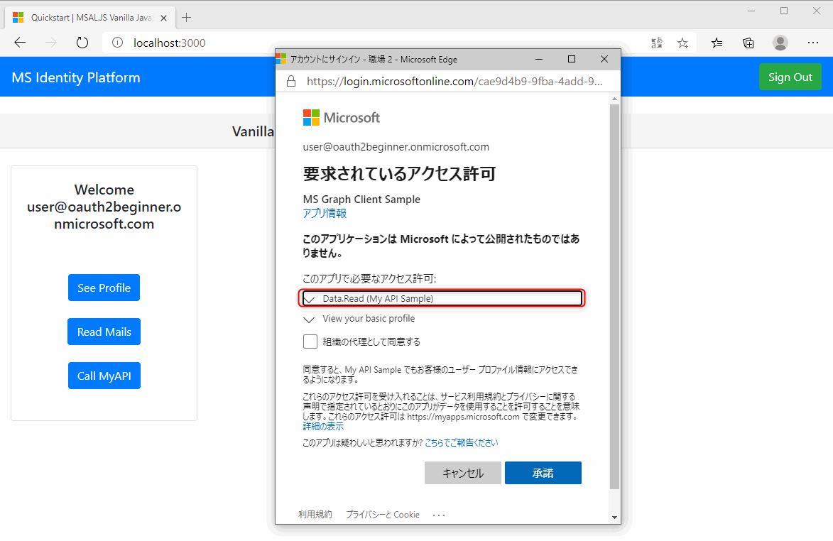This screenshot has width=833, height=541.
Task: Open the browser profile avatar
Action: [x=780, y=43]
